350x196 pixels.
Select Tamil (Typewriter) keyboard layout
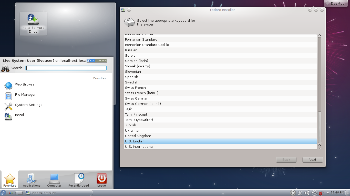point(220,120)
